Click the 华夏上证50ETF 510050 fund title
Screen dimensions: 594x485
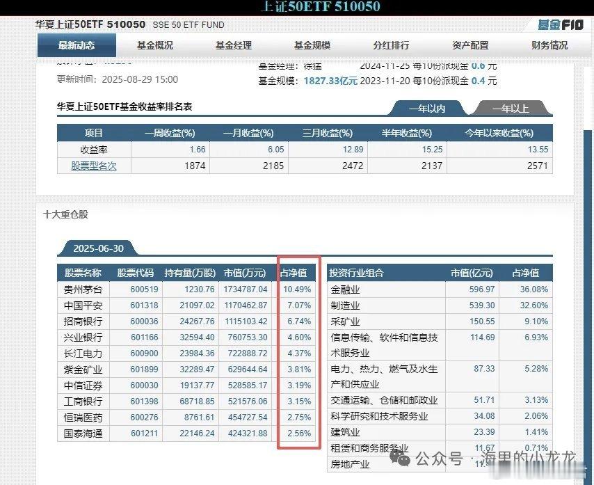coord(90,24)
